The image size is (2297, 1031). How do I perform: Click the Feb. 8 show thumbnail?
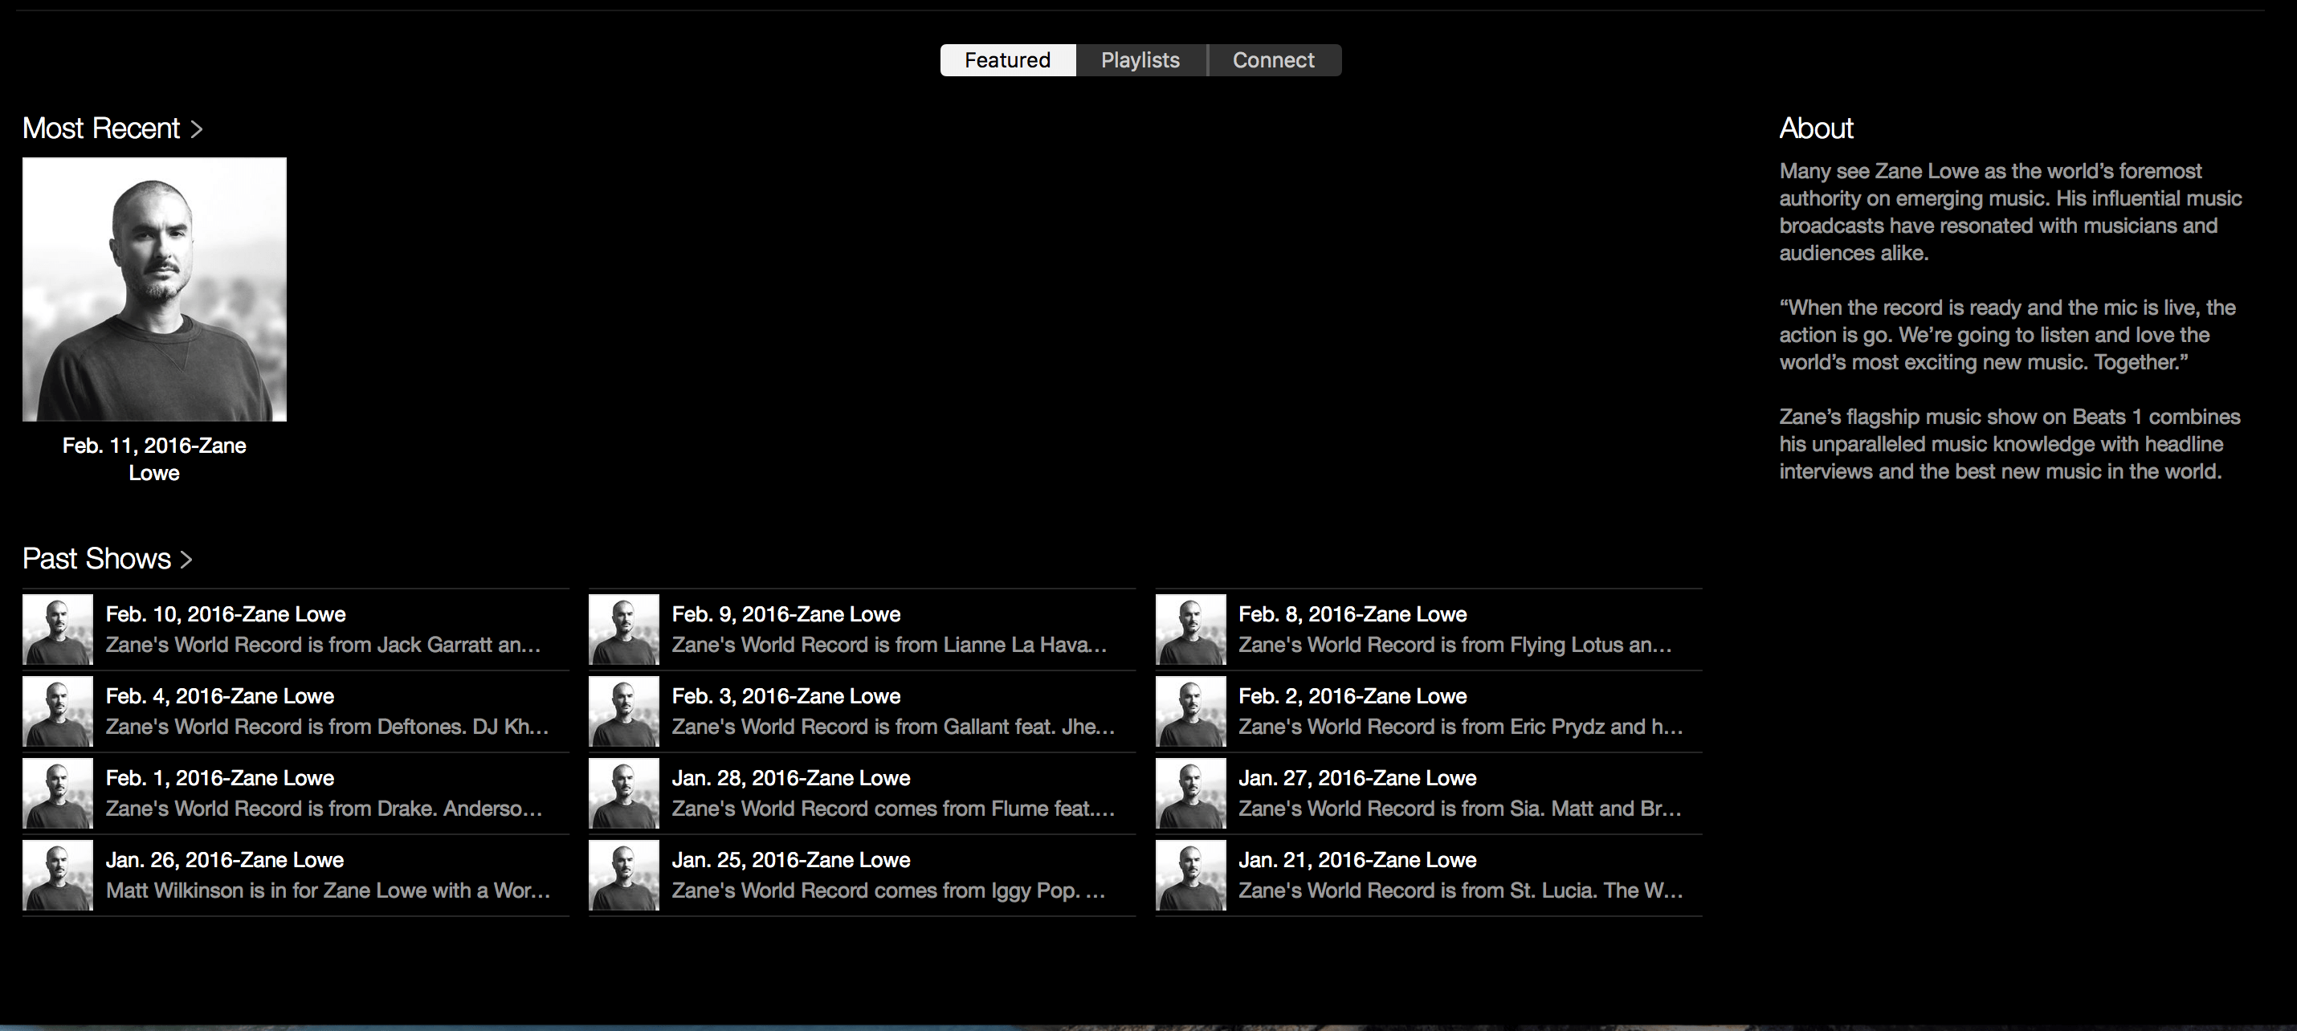(x=1190, y=630)
